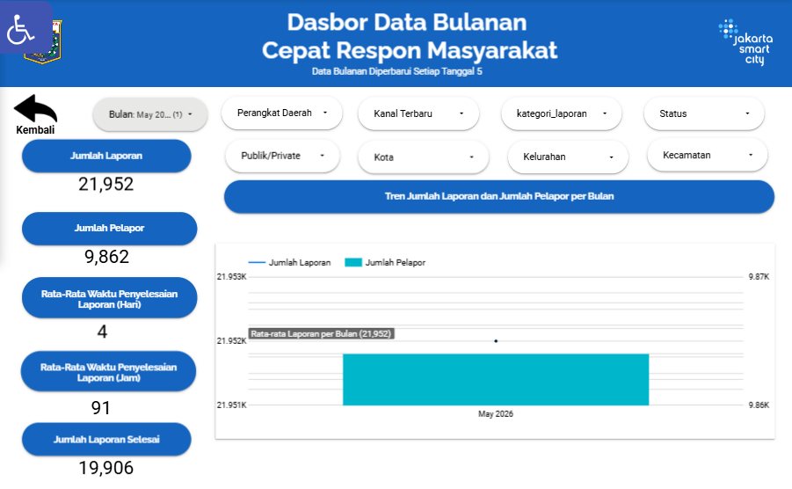Click the Jumlah Pelapor header pill

pyautogui.click(x=110, y=229)
